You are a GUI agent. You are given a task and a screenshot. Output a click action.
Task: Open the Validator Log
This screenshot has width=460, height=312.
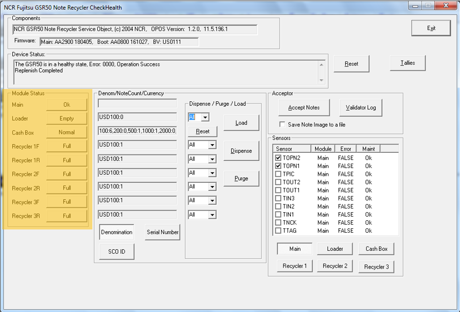pyautogui.click(x=361, y=108)
